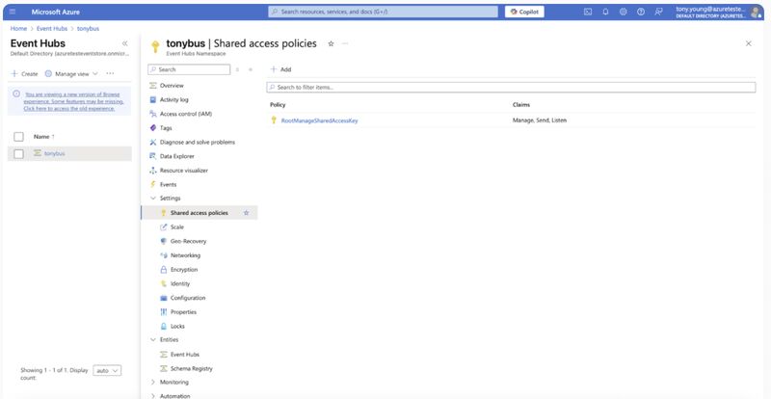771x399 pixels.
Task: Open the RootManageSharedAccessKey policy
Action: [320, 120]
